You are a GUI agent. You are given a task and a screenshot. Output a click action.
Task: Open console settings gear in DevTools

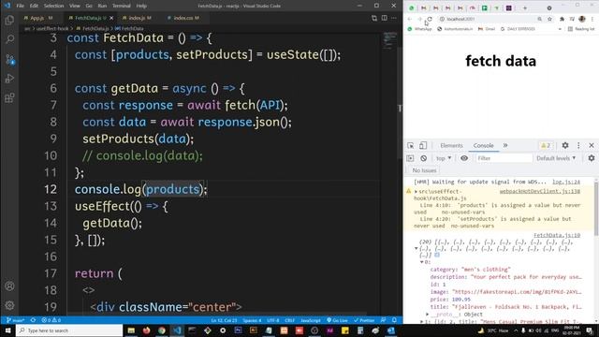[592, 158]
